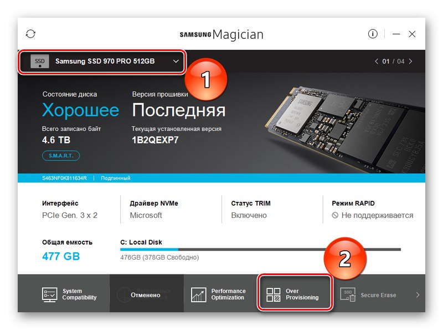The image size is (443, 330).
Task: Click the refresh icon at top left
Action: pos(30,34)
